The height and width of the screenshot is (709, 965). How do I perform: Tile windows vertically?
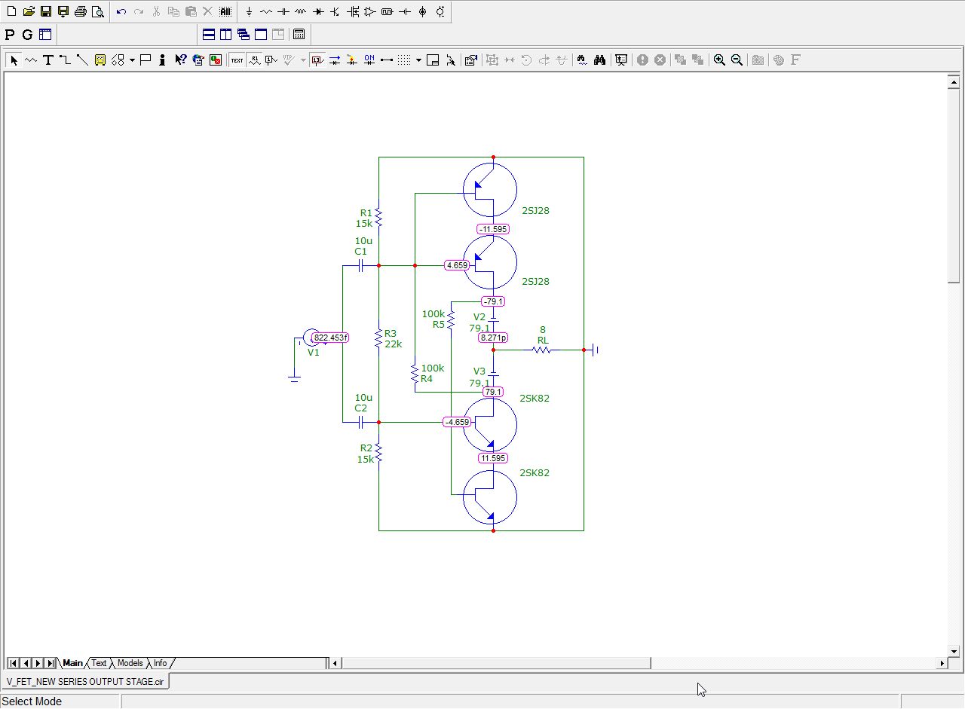[226, 35]
